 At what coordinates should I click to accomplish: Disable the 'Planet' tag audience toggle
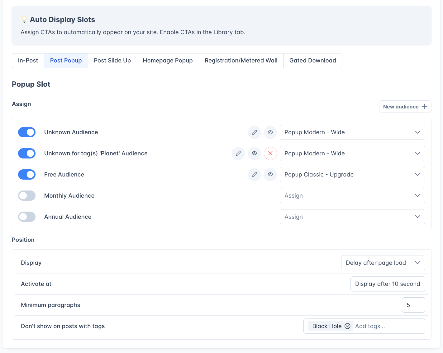click(27, 154)
